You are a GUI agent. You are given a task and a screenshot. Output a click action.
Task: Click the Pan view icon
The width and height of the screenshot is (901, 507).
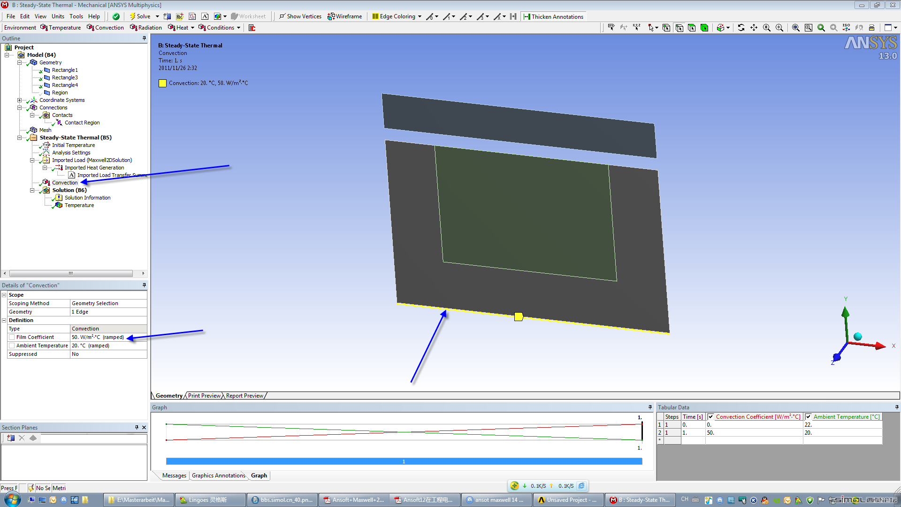754,28
